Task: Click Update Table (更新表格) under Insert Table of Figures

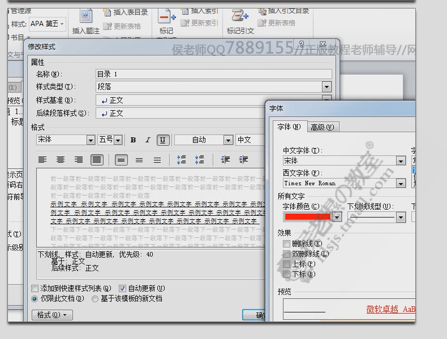Action: 122,27
